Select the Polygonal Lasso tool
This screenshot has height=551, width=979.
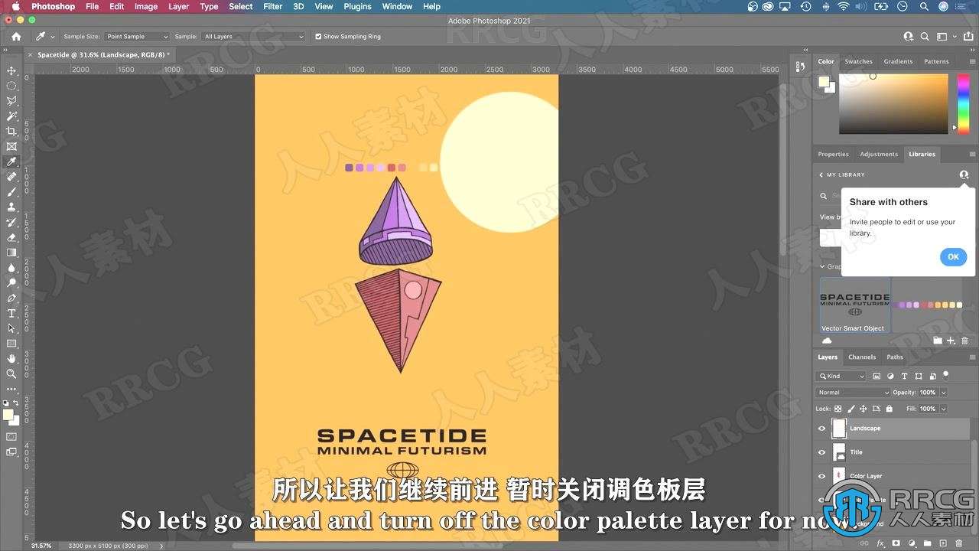11,101
